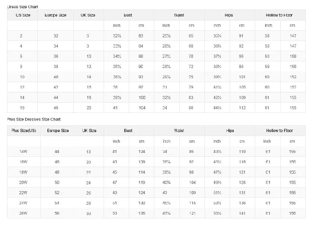Click the UK Size header in plus size chart
This screenshot has height=226, width=314.
click(89, 130)
